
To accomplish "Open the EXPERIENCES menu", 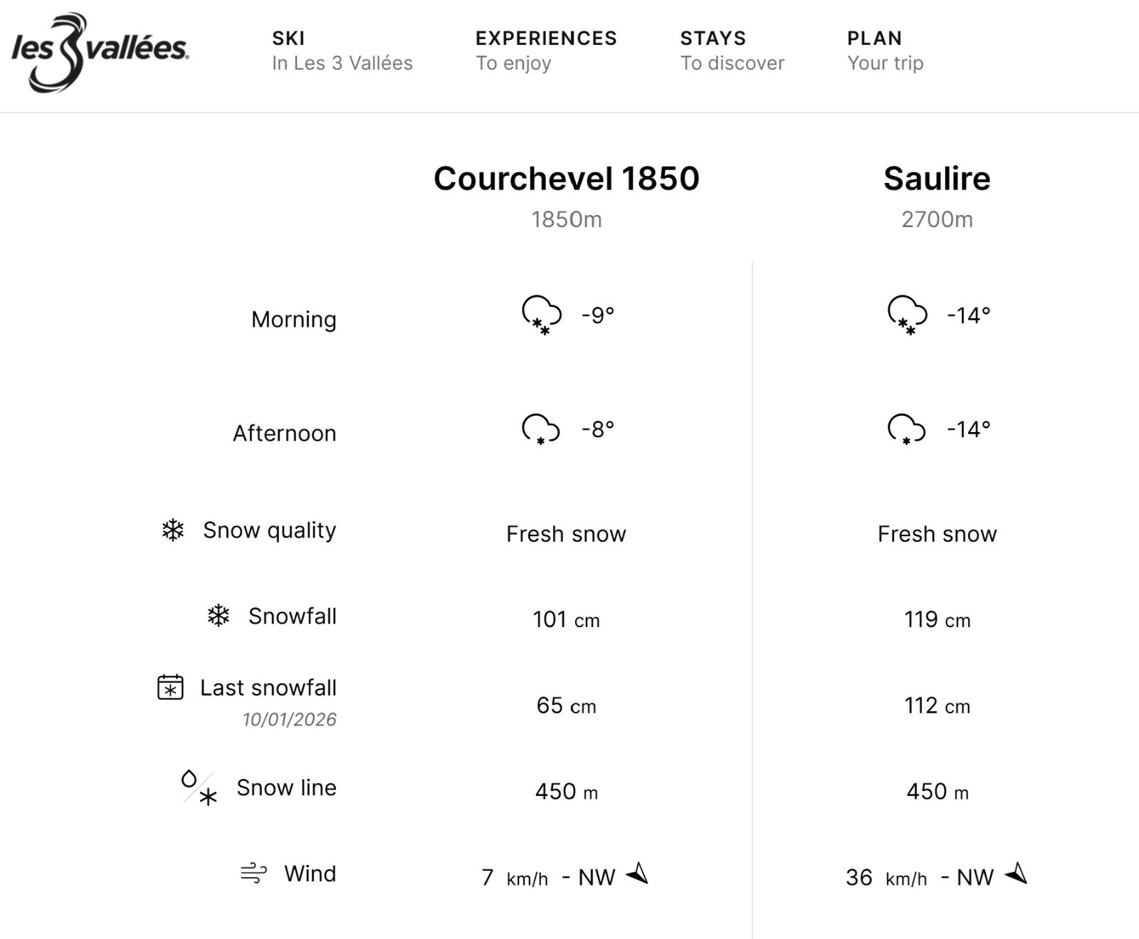I will [547, 39].
